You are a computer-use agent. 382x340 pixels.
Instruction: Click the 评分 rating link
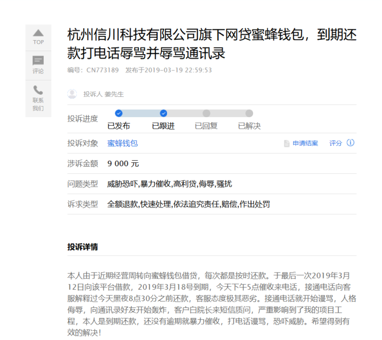[x=336, y=143]
